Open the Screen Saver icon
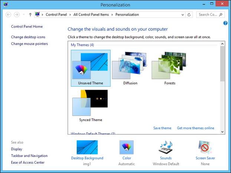The height and width of the screenshot is (173, 231). 205,147
